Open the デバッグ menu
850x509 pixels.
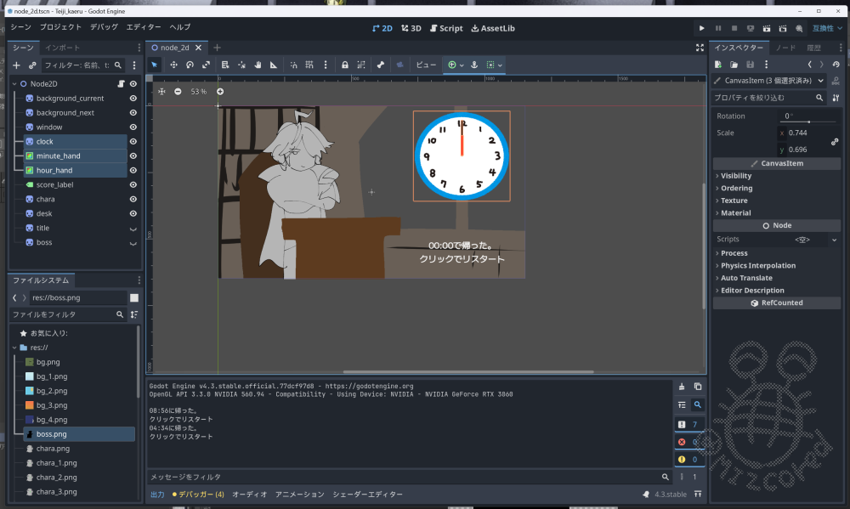pos(104,27)
